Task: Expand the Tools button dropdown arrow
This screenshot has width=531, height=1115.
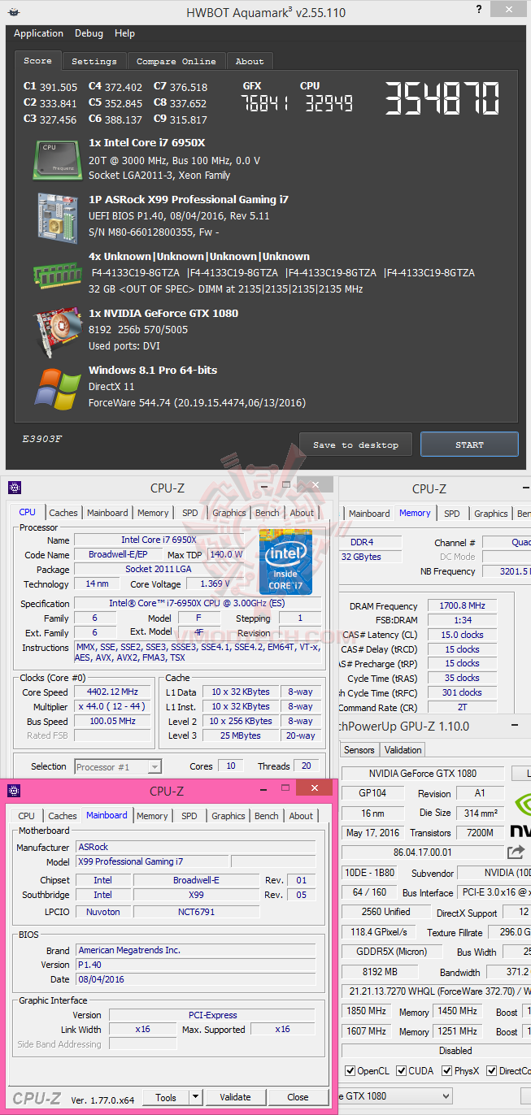Action: point(195,1097)
